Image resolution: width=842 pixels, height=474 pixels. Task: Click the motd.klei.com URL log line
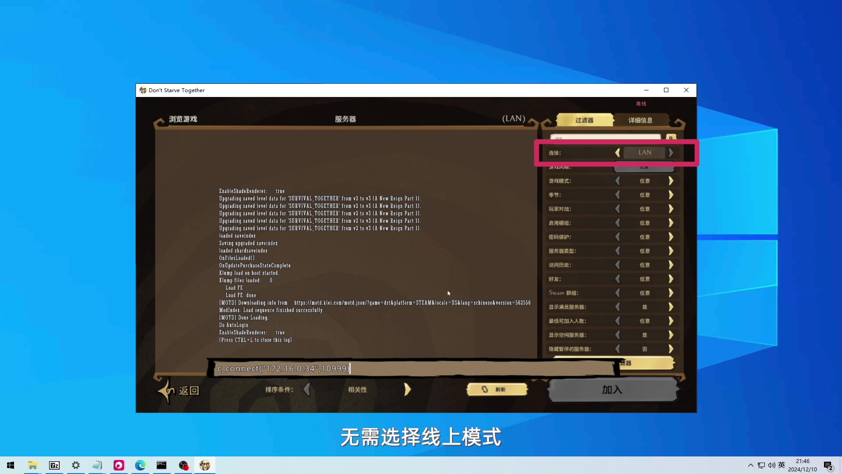click(x=375, y=303)
